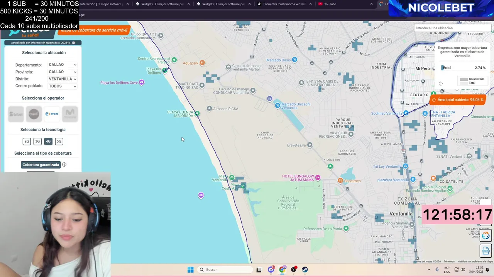Click the Mapa de cobertura de servicio móvil banner
494x277 pixels.
[x=94, y=30]
